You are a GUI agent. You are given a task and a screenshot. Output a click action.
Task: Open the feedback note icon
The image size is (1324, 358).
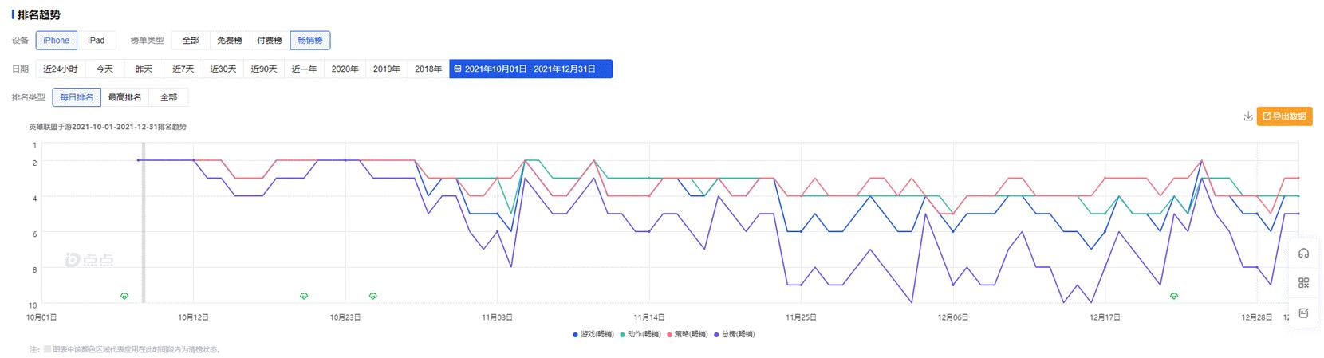point(1304,313)
